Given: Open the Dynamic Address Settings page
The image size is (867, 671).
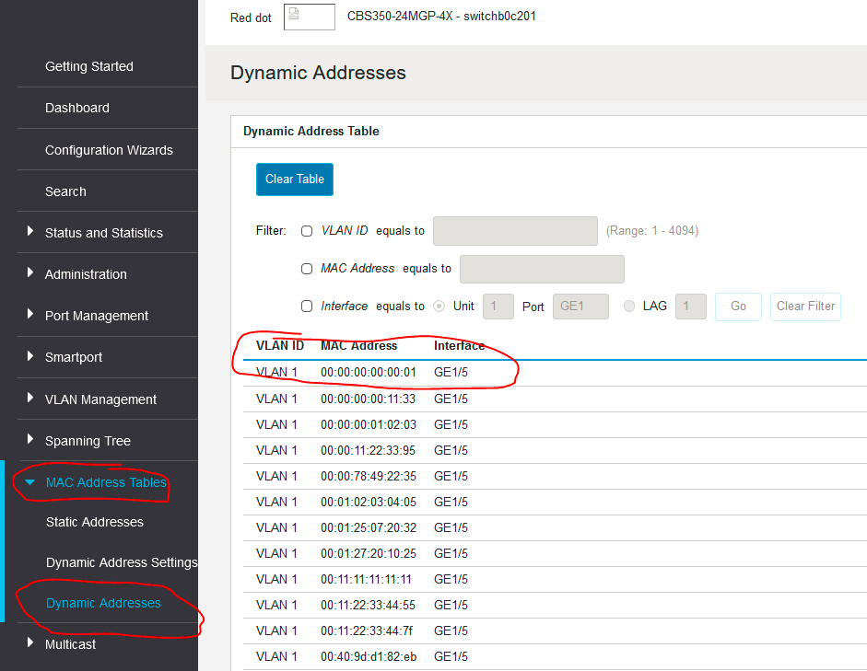Looking at the screenshot, I should (x=121, y=562).
